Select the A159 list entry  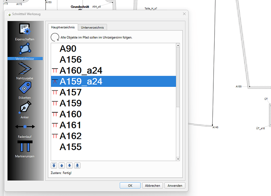[x=113, y=103]
